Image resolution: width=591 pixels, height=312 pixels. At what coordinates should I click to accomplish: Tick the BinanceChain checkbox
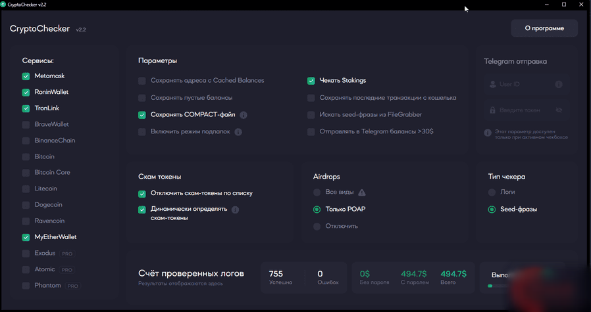(26, 141)
